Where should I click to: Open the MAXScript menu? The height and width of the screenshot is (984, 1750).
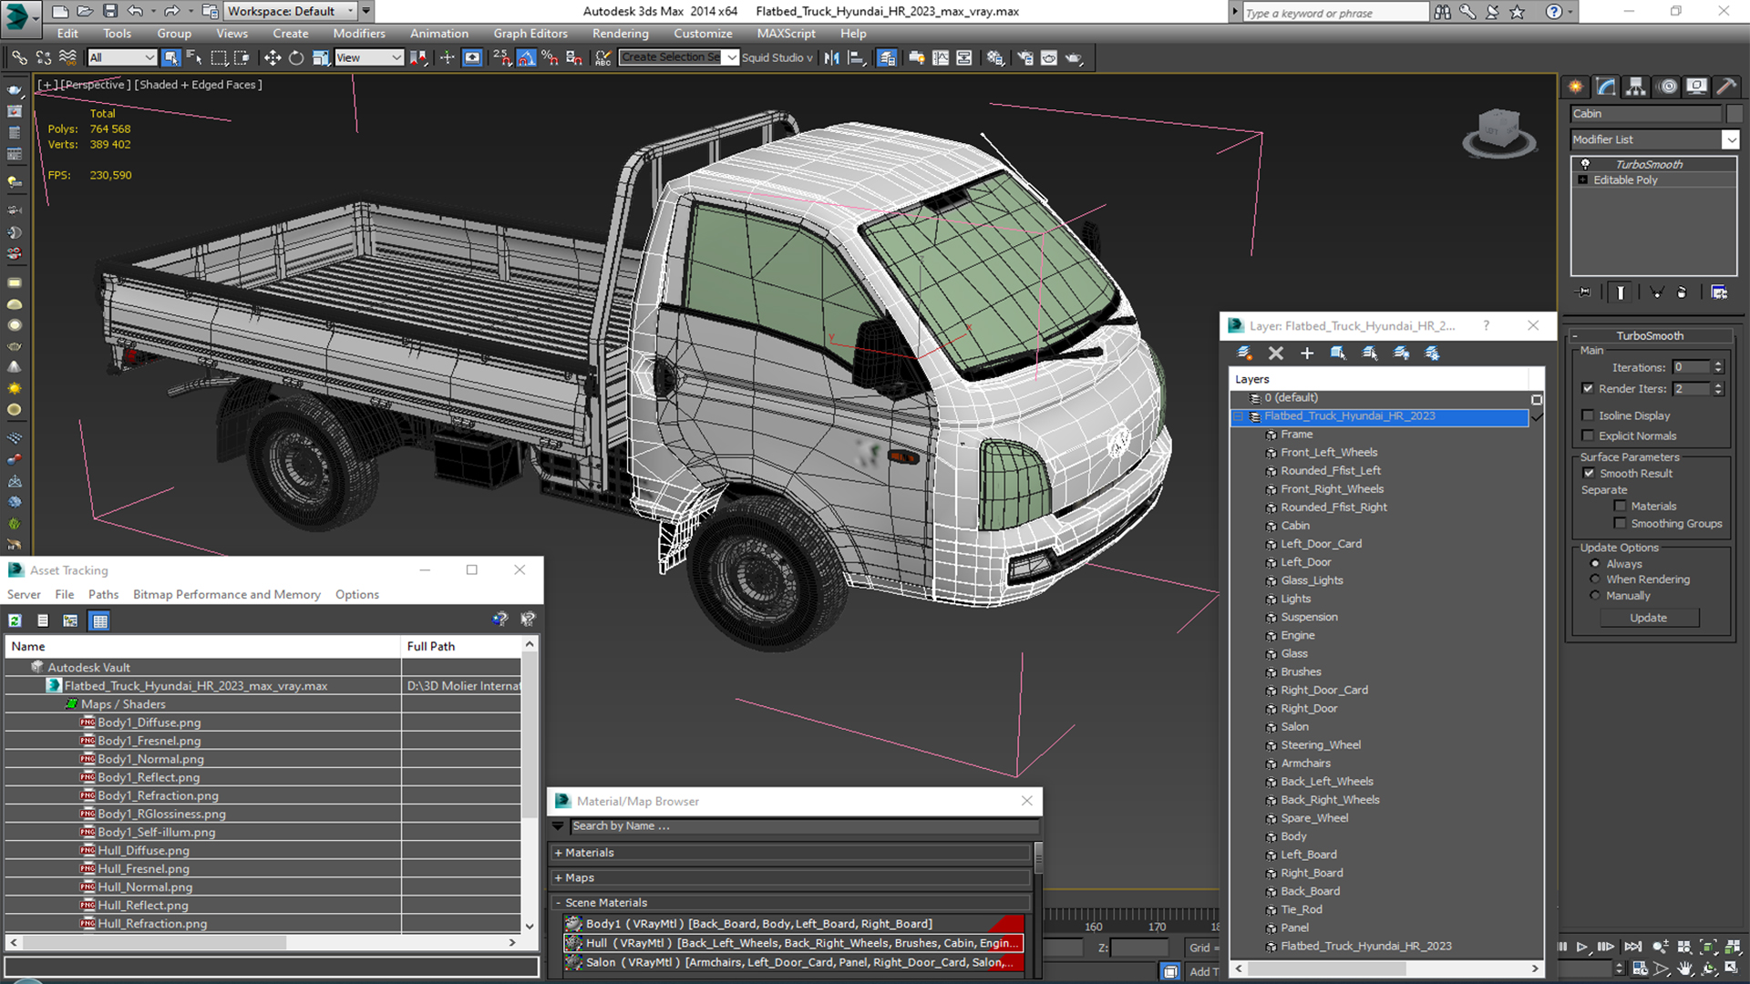[x=786, y=34]
